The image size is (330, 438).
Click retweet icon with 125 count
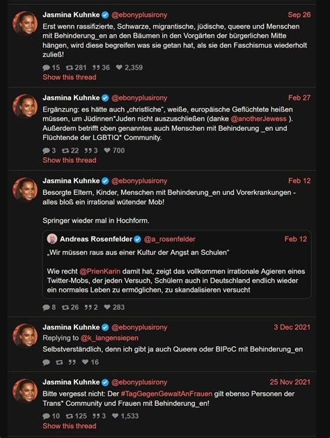pos(69,416)
